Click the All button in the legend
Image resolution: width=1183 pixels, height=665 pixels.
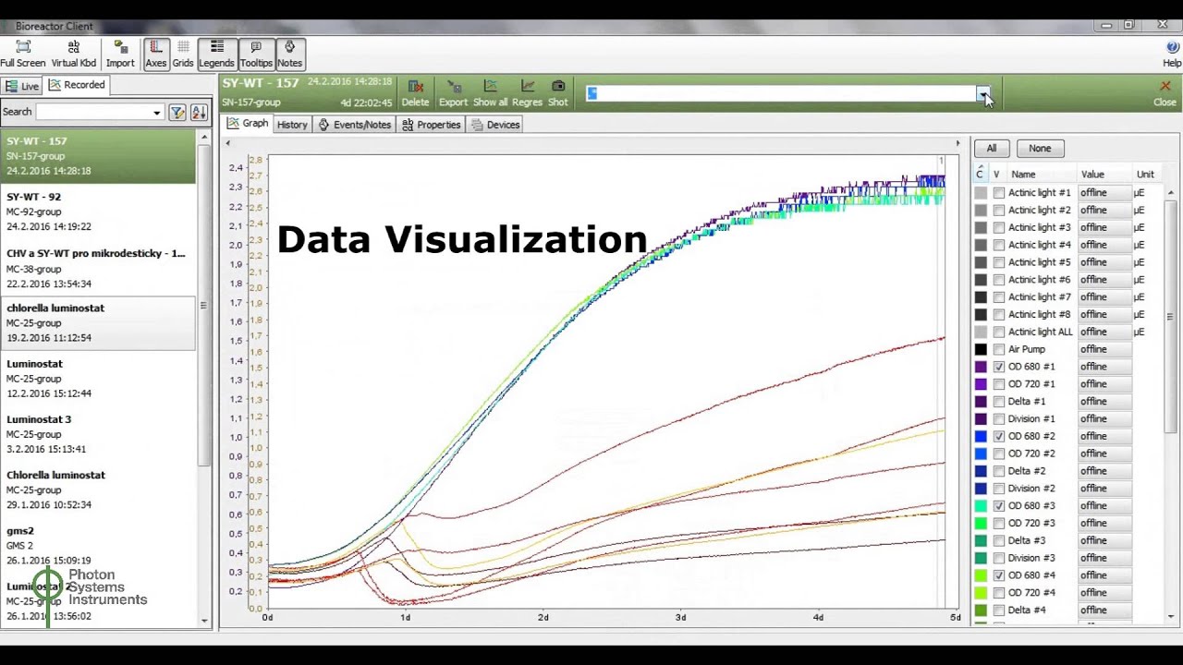(x=992, y=148)
